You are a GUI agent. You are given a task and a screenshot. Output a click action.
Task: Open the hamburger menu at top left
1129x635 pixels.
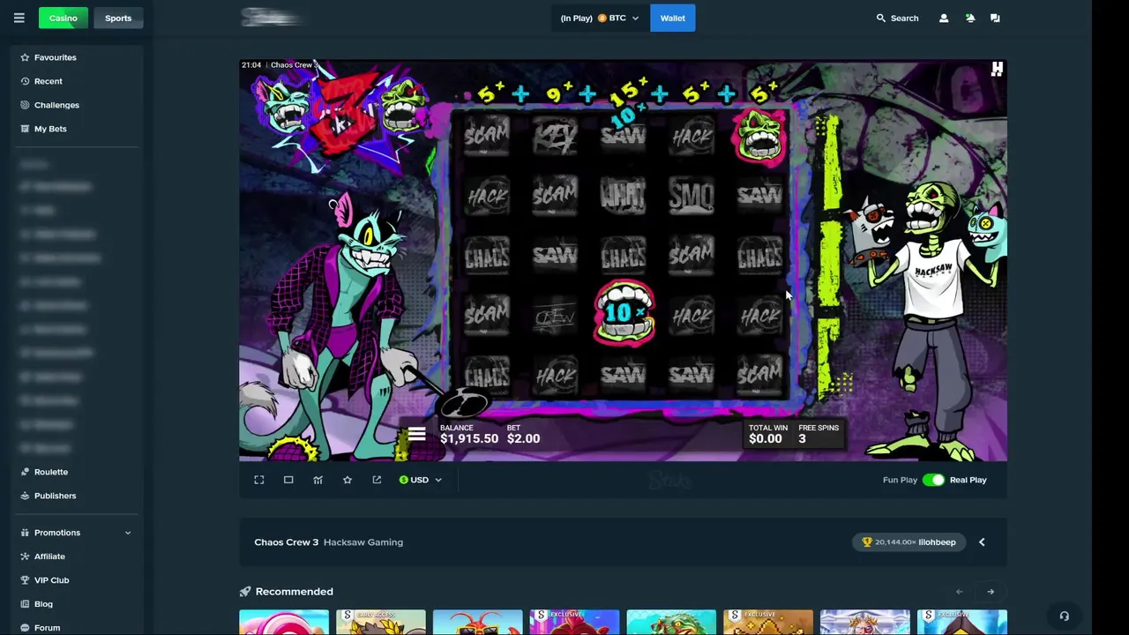click(x=19, y=18)
